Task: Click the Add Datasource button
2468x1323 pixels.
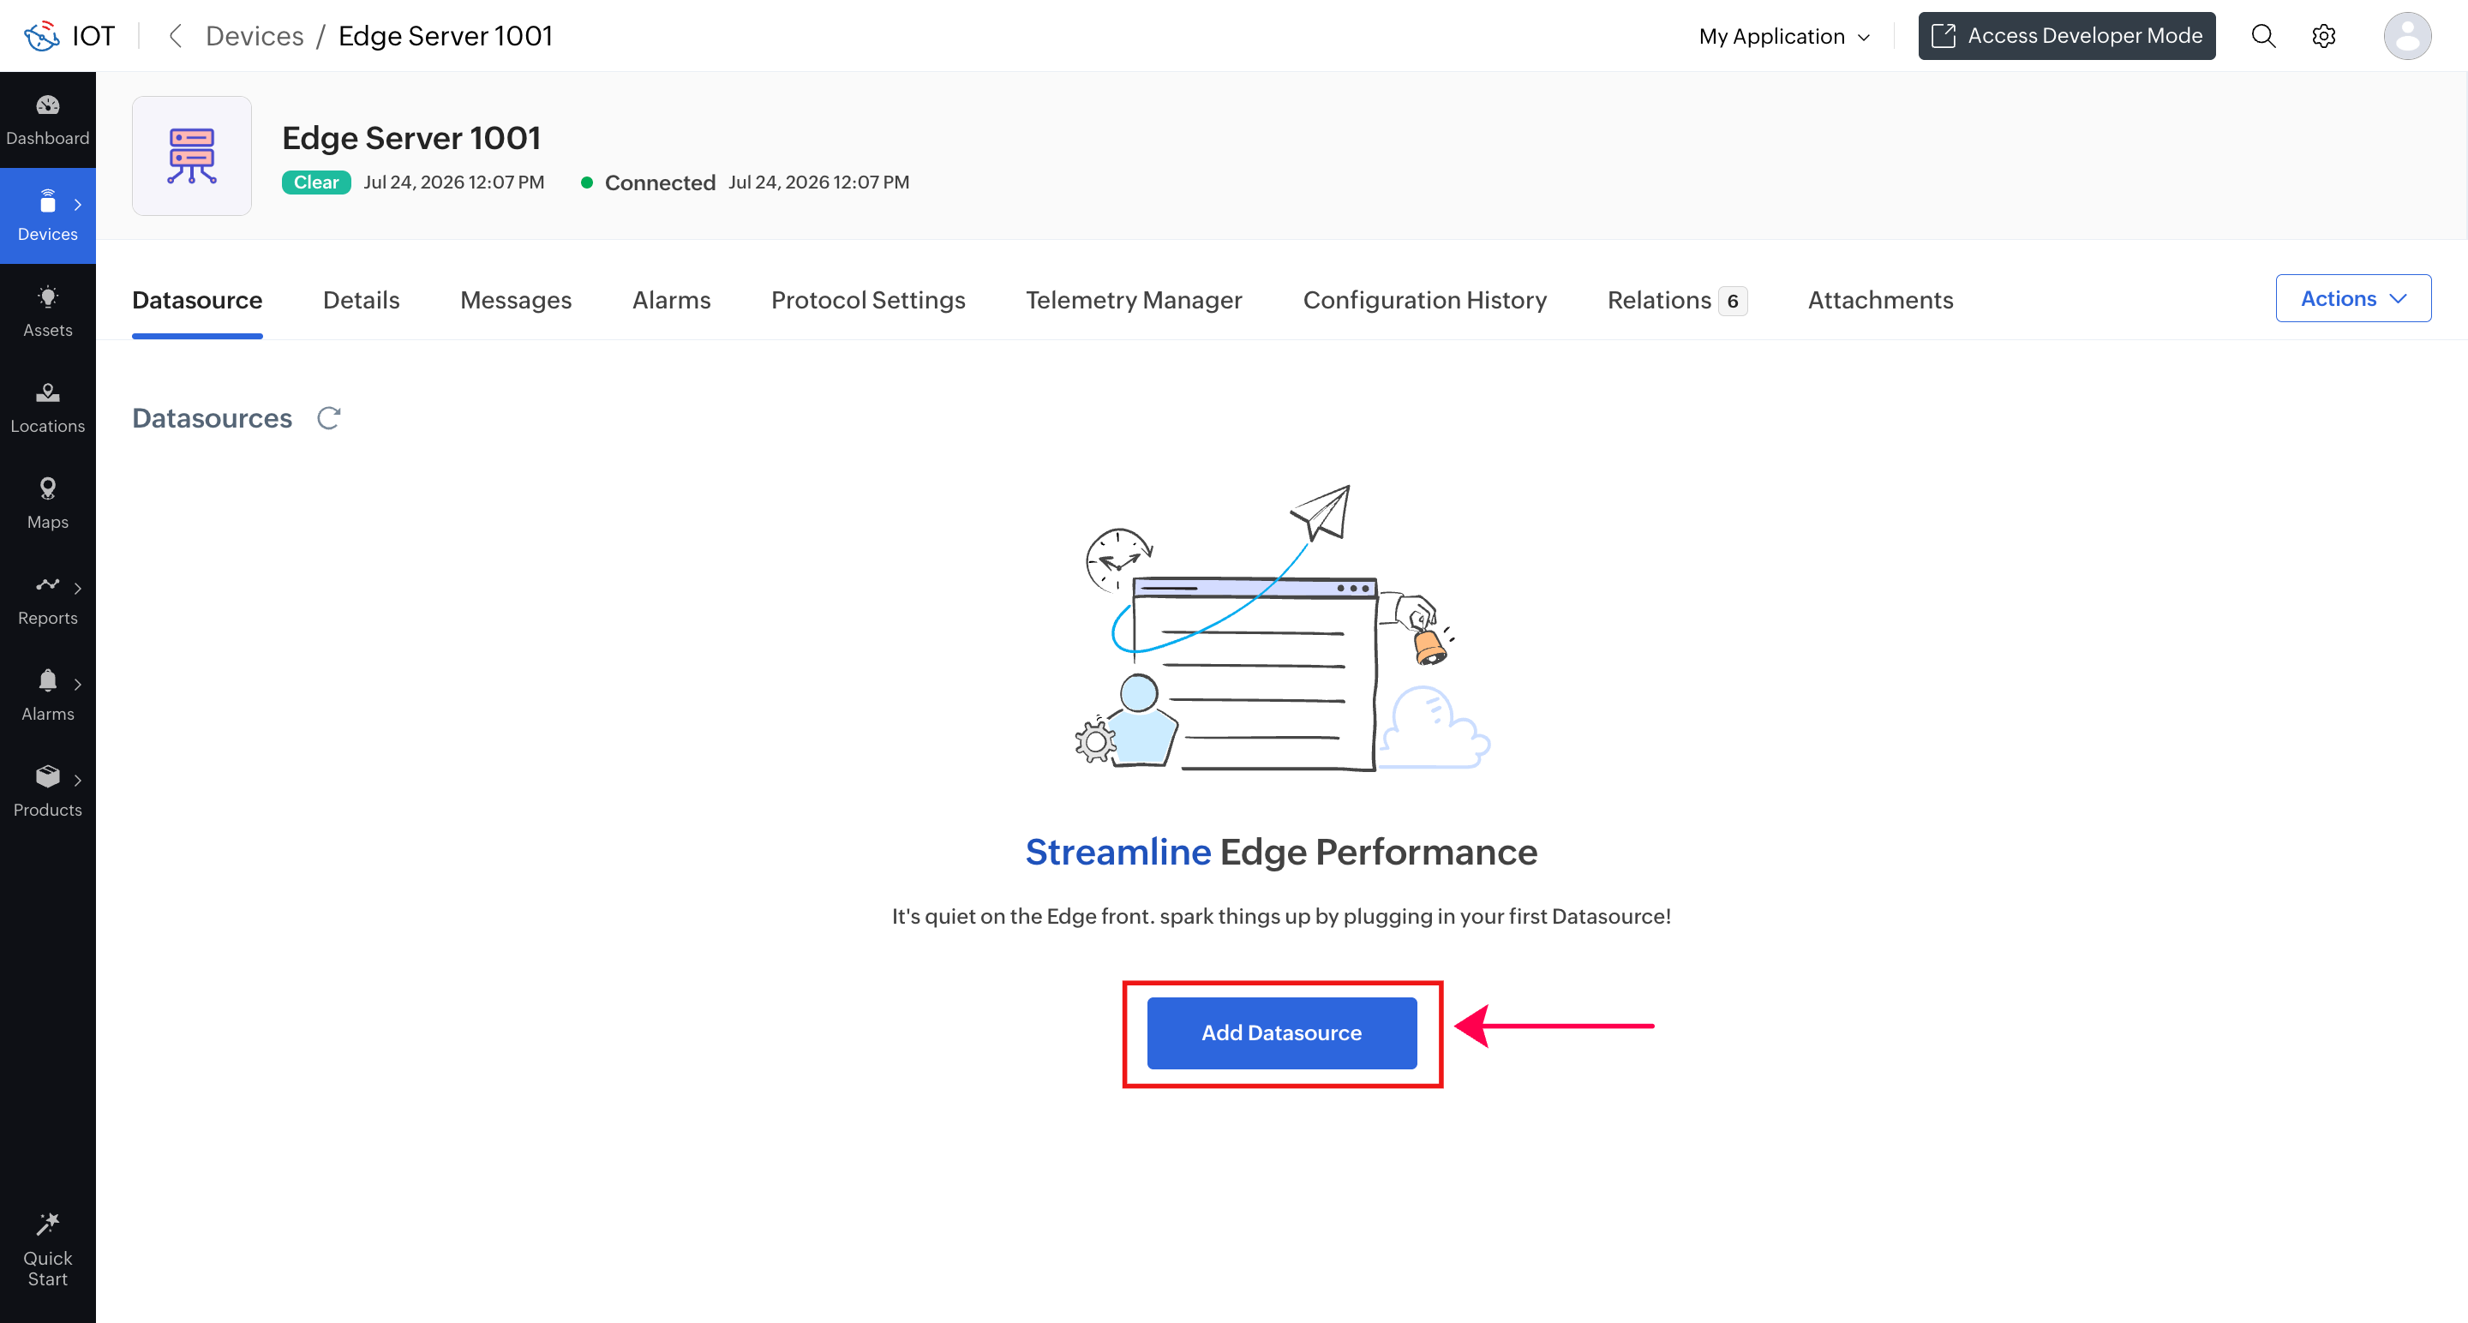Action: pyautogui.click(x=1281, y=1033)
